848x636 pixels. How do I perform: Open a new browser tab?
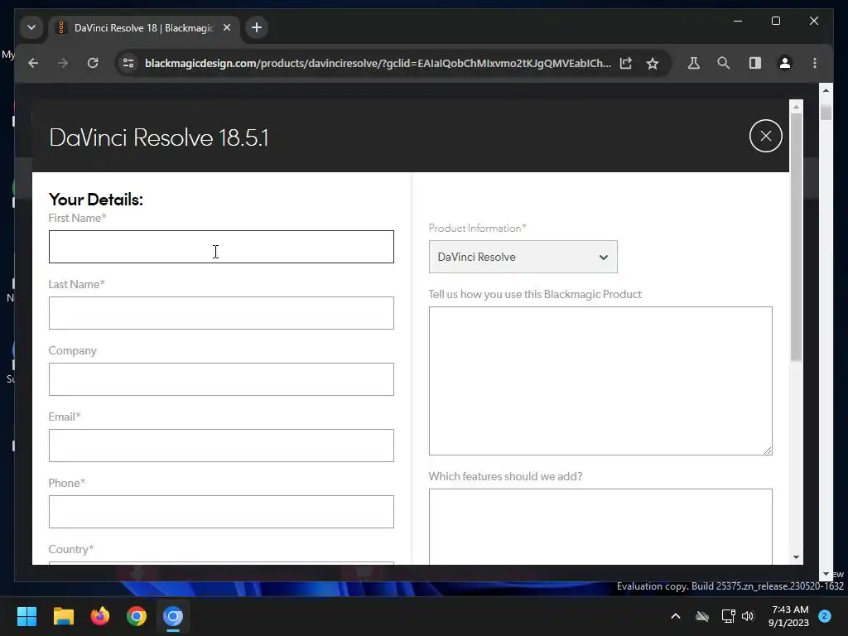click(257, 27)
